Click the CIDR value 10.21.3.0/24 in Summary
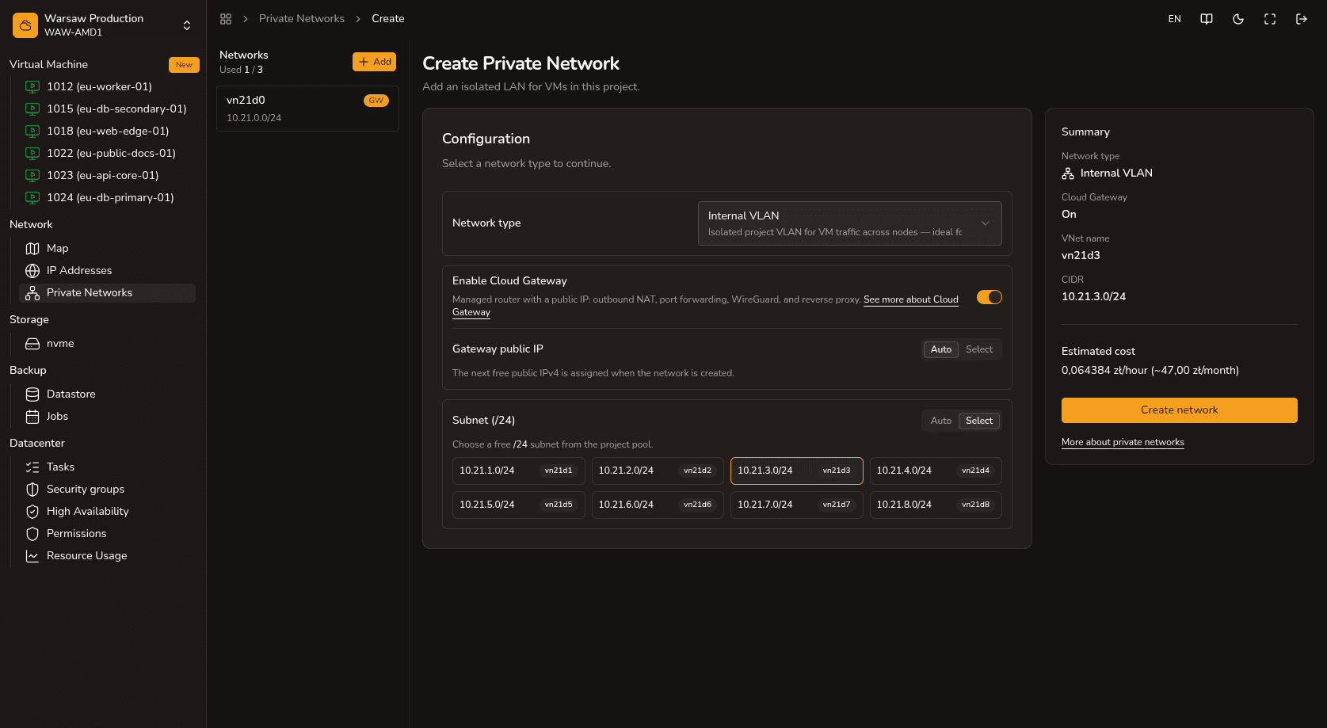This screenshot has width=1327, height=728. 1093,296
